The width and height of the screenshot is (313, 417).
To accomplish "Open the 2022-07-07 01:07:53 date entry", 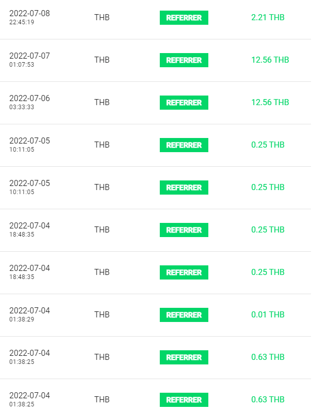I will tap(29, 60).
